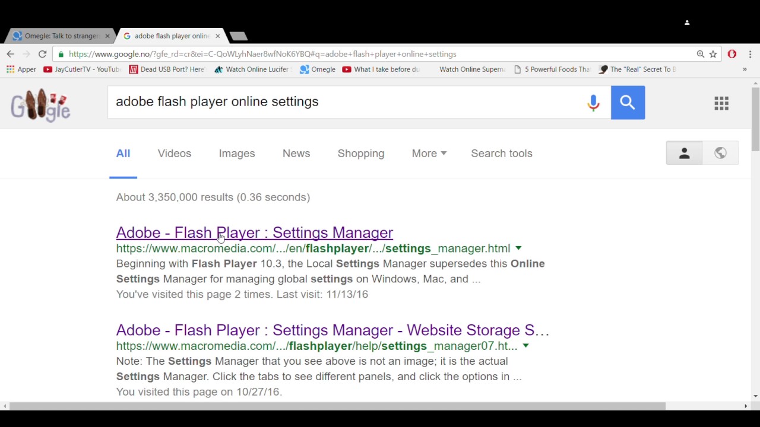This screenshot has height=427, width=760.
Task: Click the blue search magnifier button
Action: (x=628, y=103)
